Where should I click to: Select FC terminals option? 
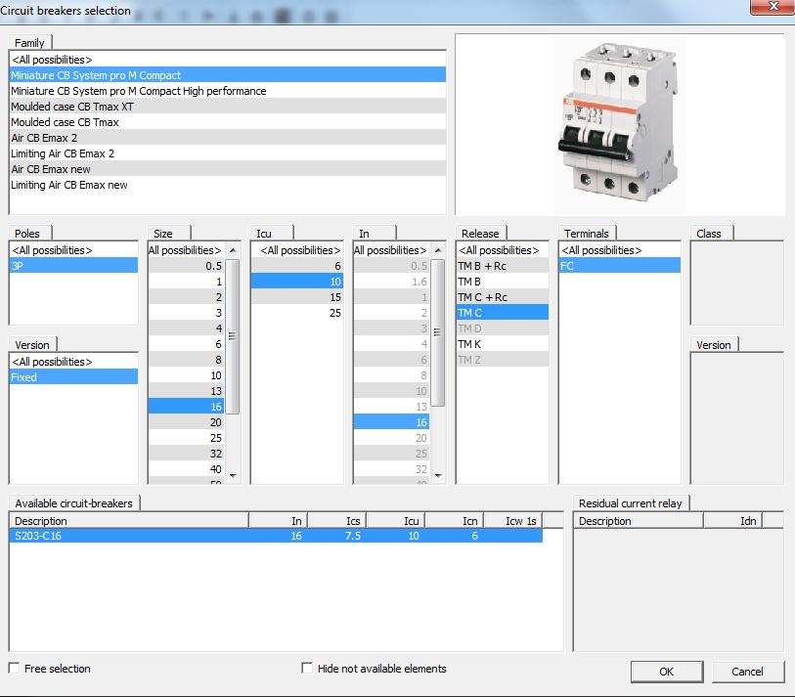coord(620,266)
